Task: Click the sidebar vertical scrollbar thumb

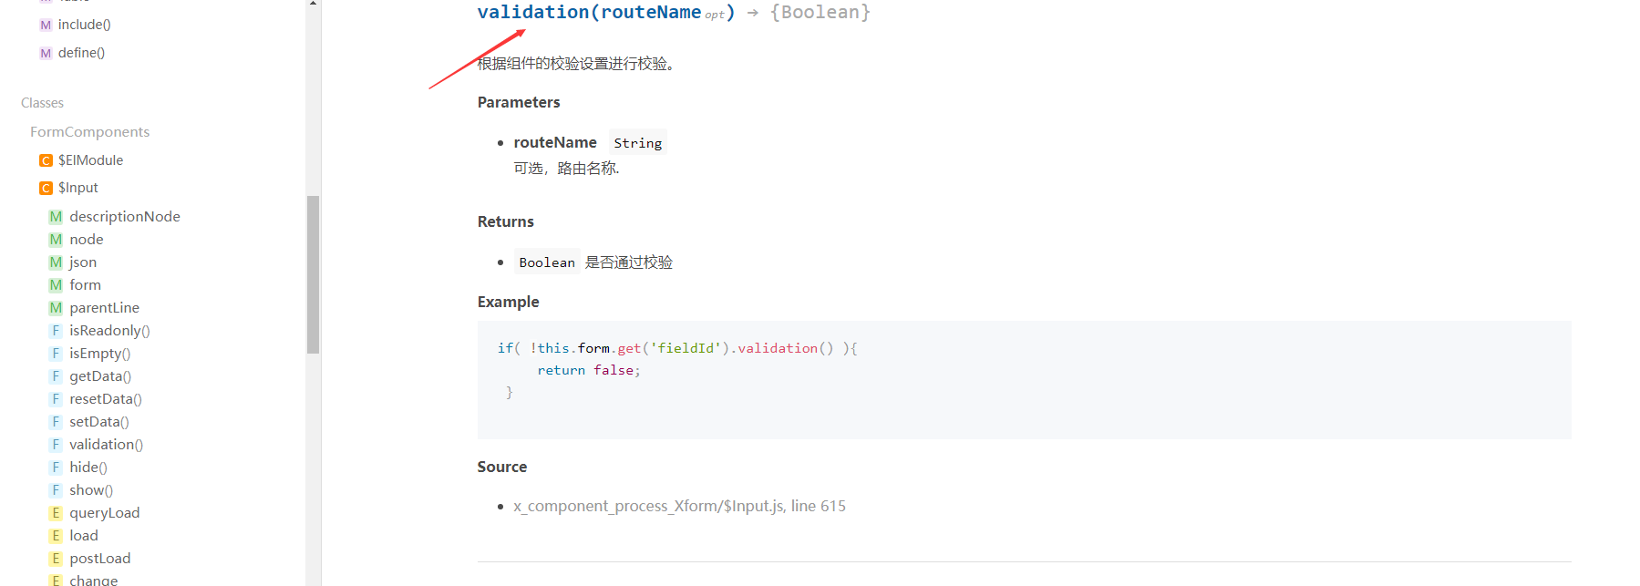Action: tap(313, 273)
